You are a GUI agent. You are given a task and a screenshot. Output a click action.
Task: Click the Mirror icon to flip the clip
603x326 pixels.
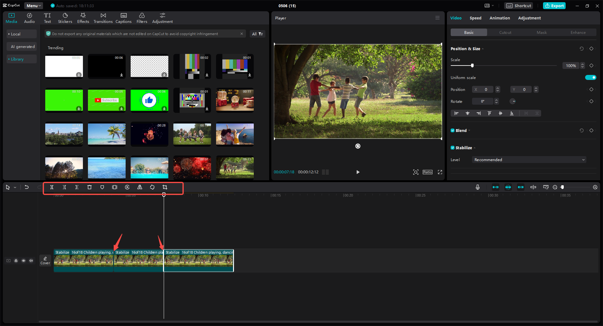[x=140, y=187]
